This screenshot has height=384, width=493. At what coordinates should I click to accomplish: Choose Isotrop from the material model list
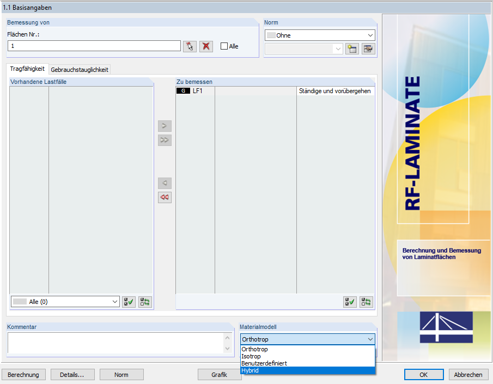307,356
